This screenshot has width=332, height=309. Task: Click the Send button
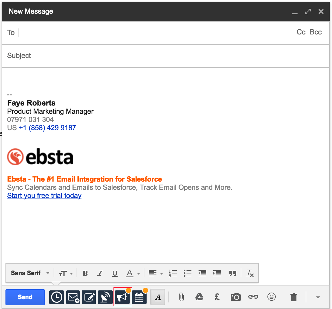[25, 297]
